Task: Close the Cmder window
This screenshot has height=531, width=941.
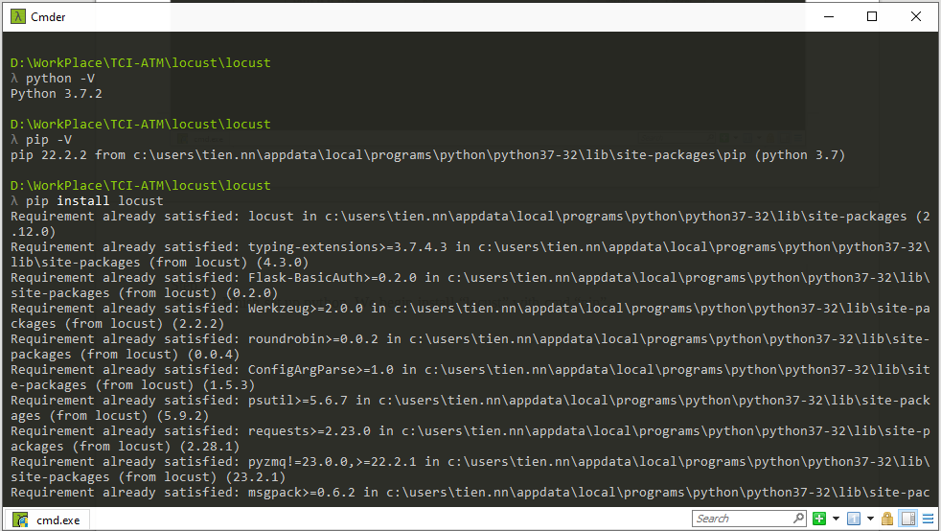Action: [x=916, y=16]
